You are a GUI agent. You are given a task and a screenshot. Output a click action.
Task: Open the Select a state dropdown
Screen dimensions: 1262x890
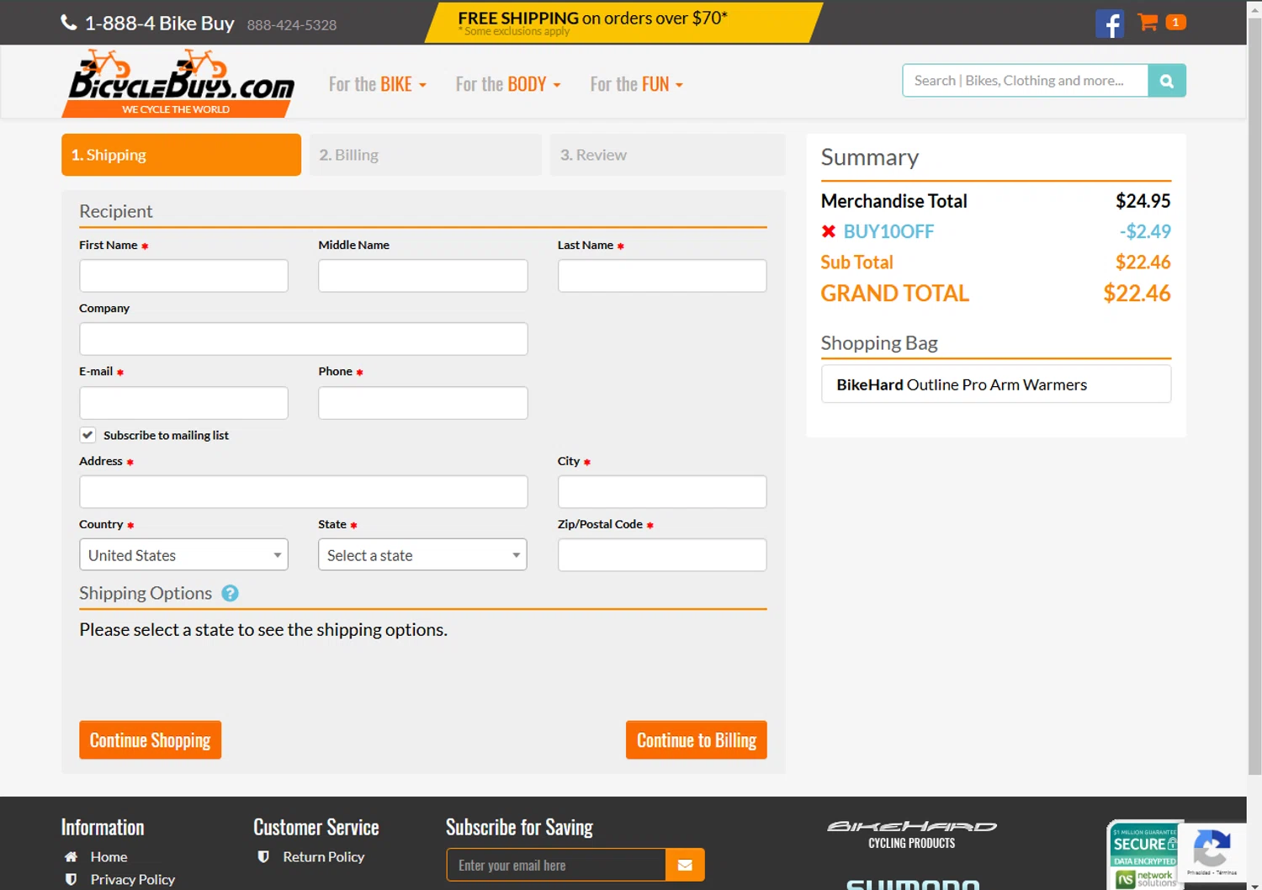[x=422, y=555]
